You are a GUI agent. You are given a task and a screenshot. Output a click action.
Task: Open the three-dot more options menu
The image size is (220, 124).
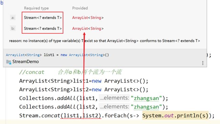tap(203, 63)
